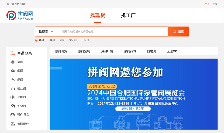Image resolution: width=224 pixels, height=133 pixels.
Task: Click hot search keyword 闸阀
Action: tap(62, 40)
